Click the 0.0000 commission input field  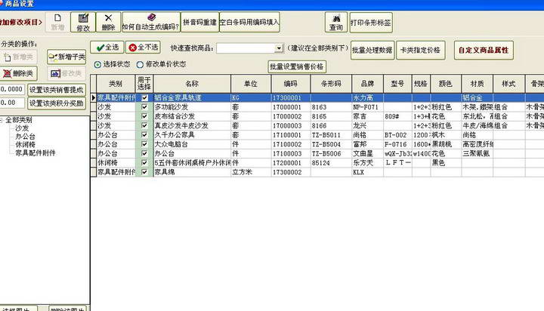tap(12, 90)
